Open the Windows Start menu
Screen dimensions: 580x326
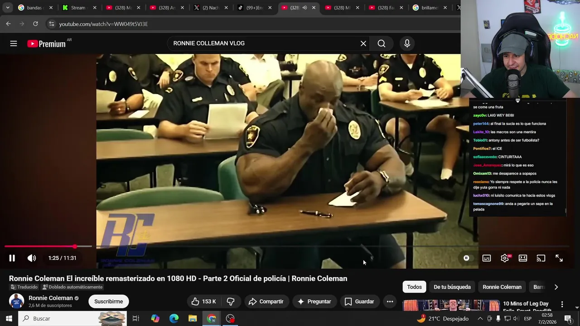tap(9, 318)
